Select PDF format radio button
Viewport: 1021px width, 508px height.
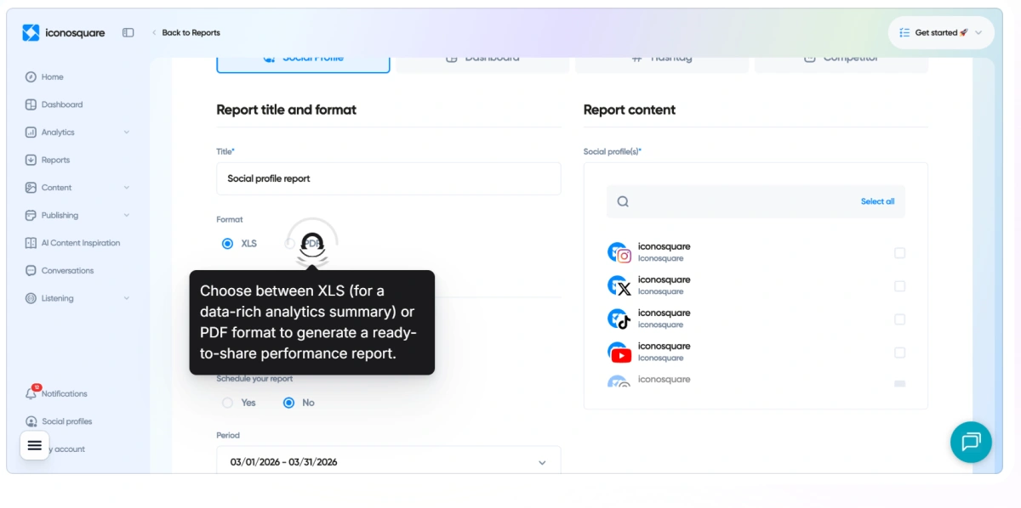(x=291, y=243)
